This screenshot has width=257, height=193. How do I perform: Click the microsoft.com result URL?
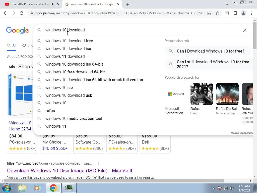49,163
